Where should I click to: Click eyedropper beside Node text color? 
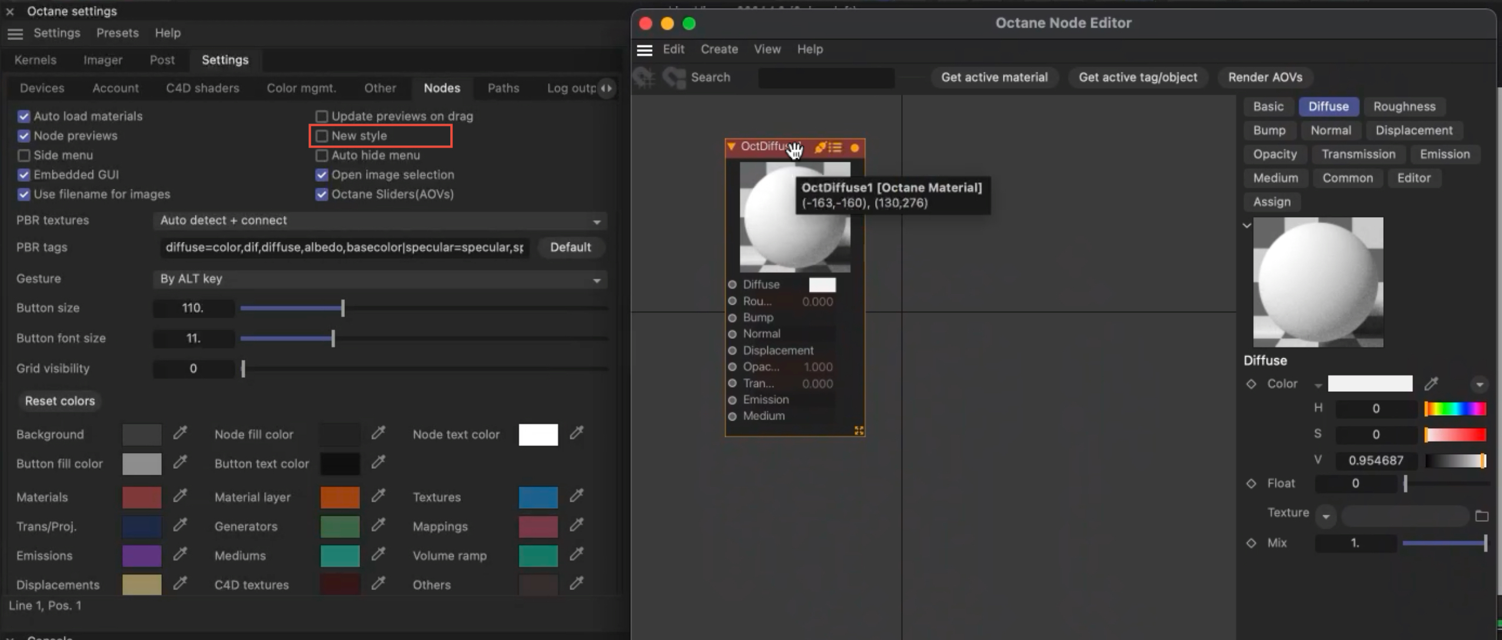(577, 434)
